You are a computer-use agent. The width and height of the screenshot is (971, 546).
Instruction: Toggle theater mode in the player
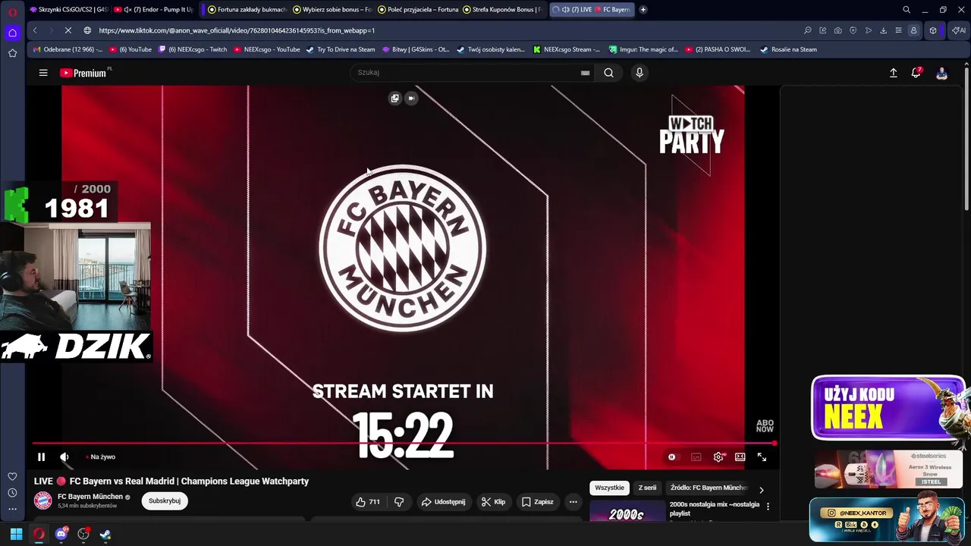740,457
